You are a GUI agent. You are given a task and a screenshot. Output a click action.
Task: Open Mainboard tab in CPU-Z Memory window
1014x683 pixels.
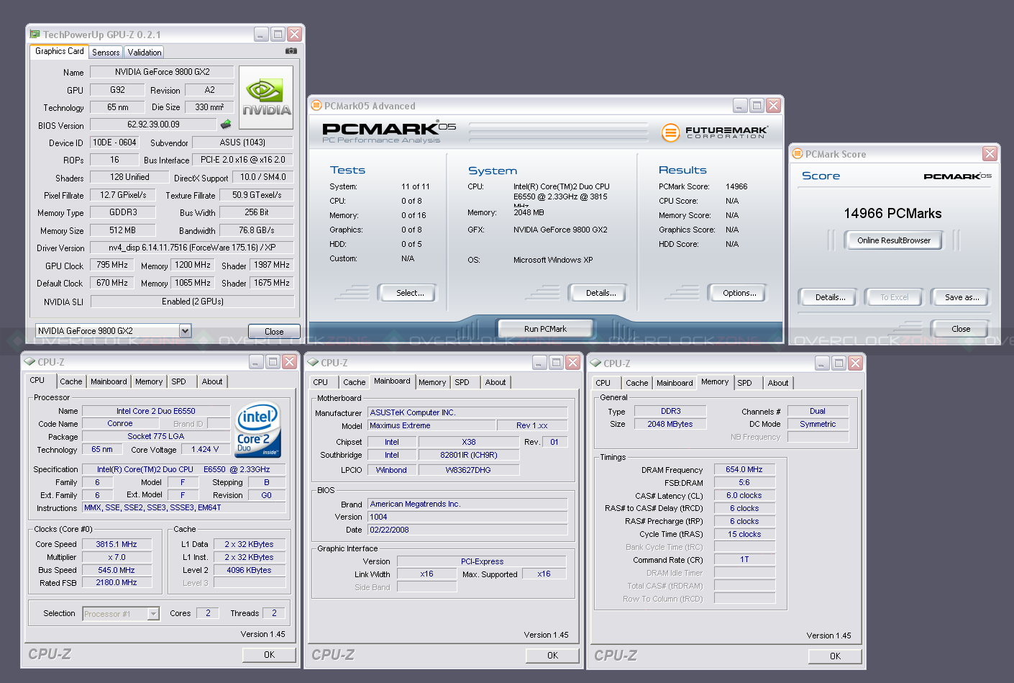pos(675,383)
